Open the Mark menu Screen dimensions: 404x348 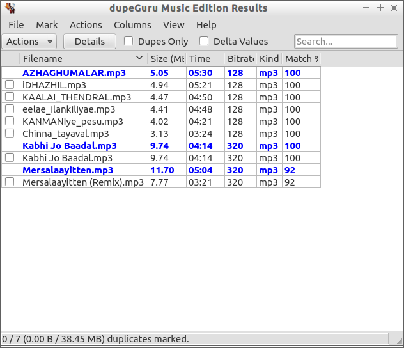[47, 25]
